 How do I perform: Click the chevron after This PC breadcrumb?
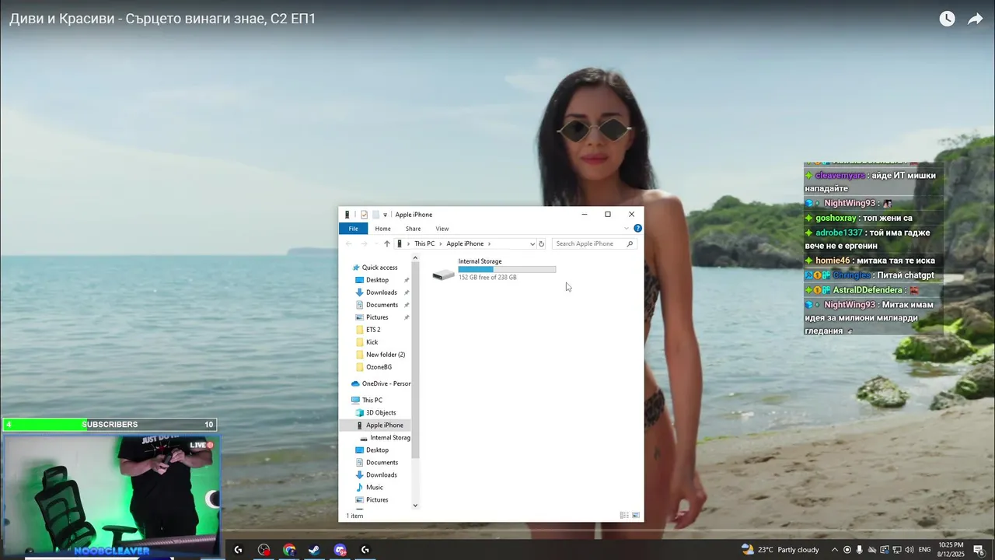(440, 243)
